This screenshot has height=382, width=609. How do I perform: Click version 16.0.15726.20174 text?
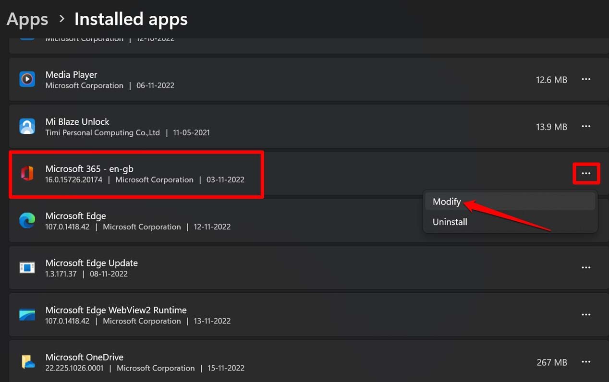[74, 180]
